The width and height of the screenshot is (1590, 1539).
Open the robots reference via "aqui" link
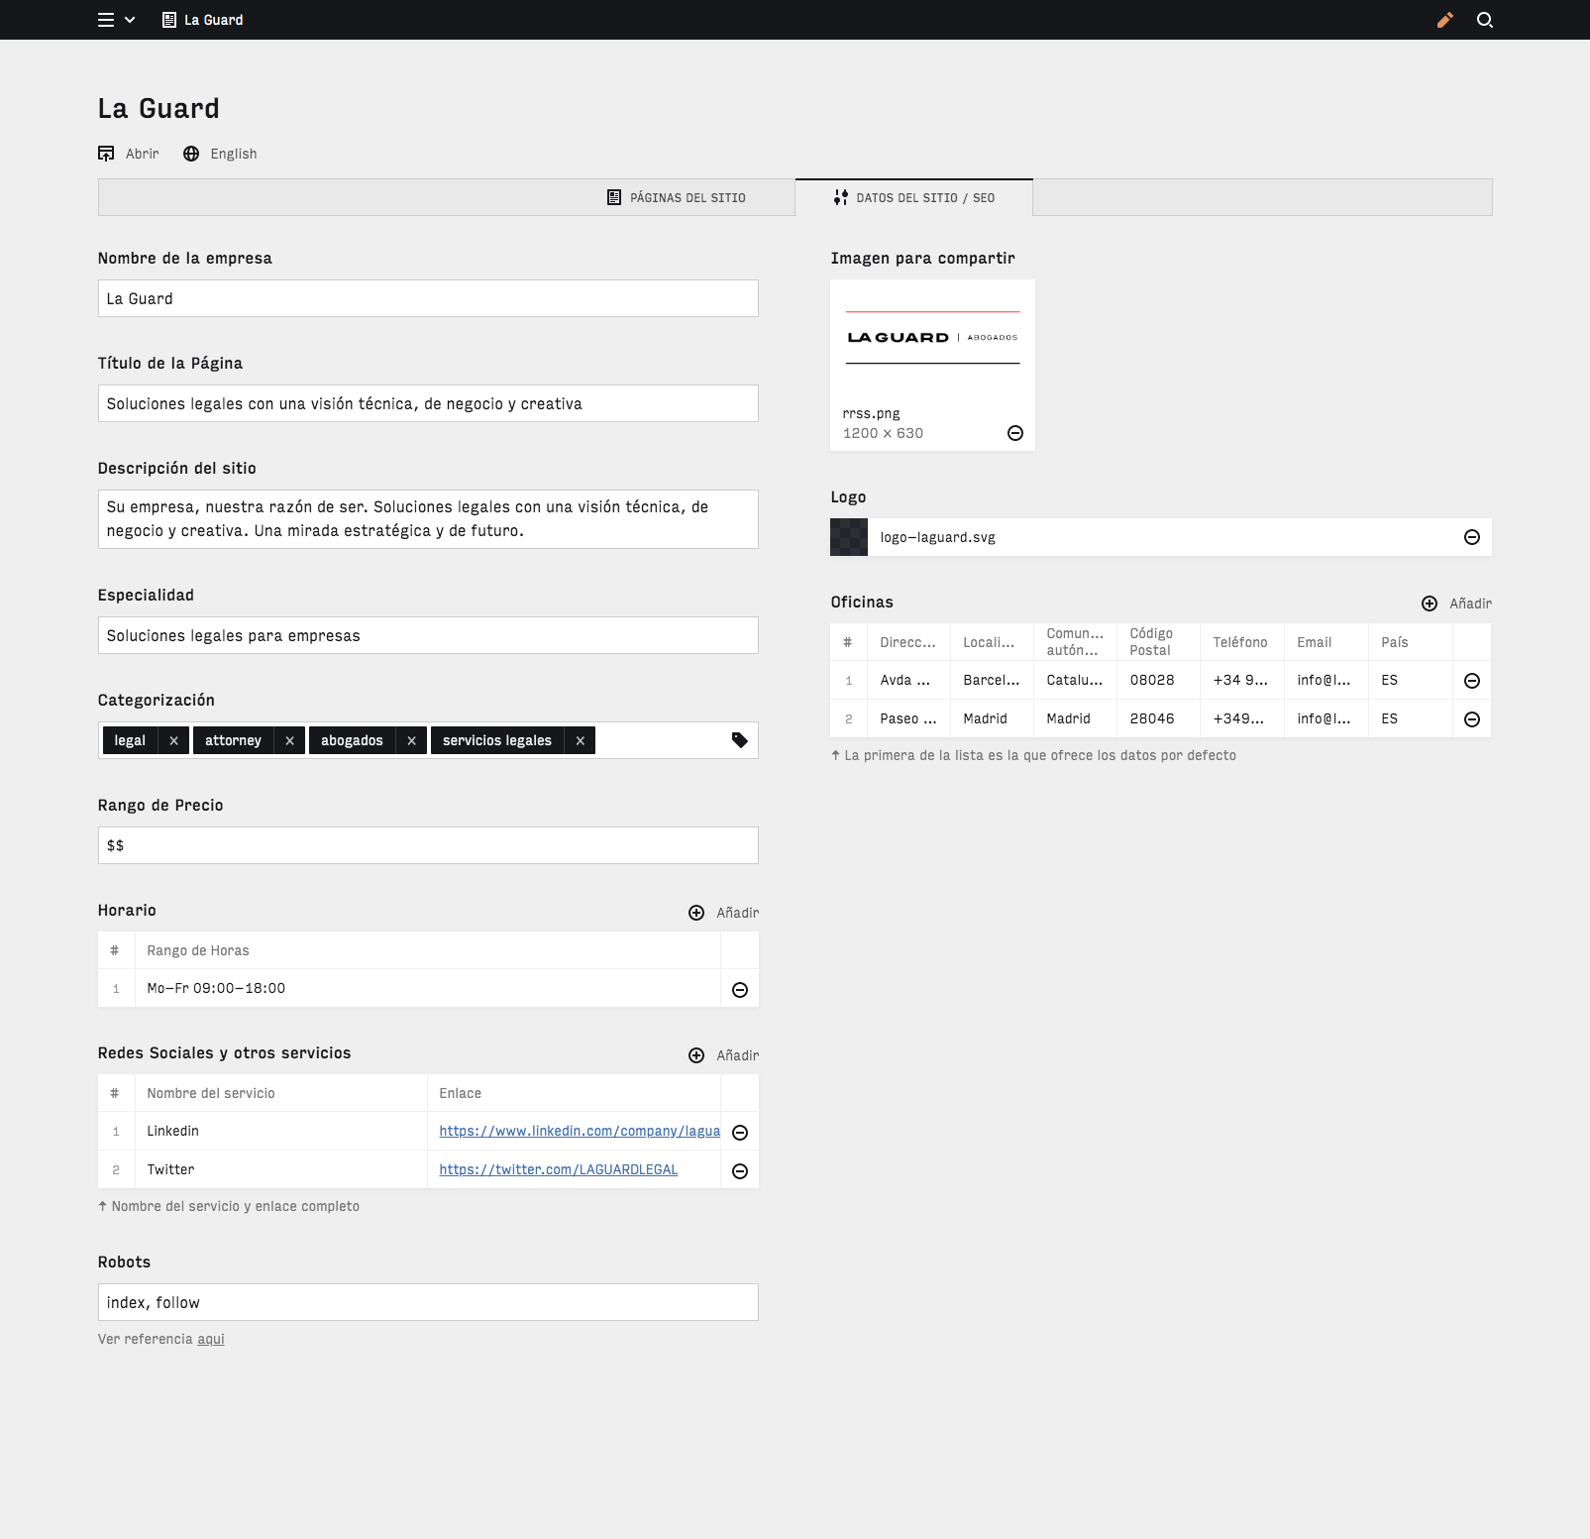211,1339
